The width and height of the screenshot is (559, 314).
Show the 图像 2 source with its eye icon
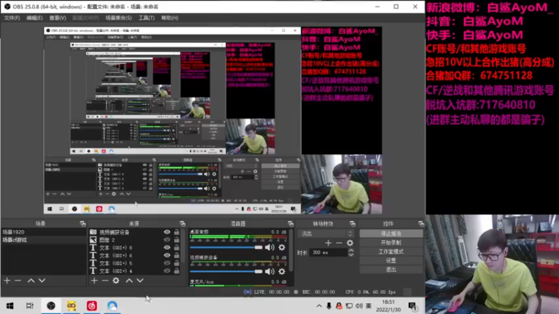click(x=167, y=240)
